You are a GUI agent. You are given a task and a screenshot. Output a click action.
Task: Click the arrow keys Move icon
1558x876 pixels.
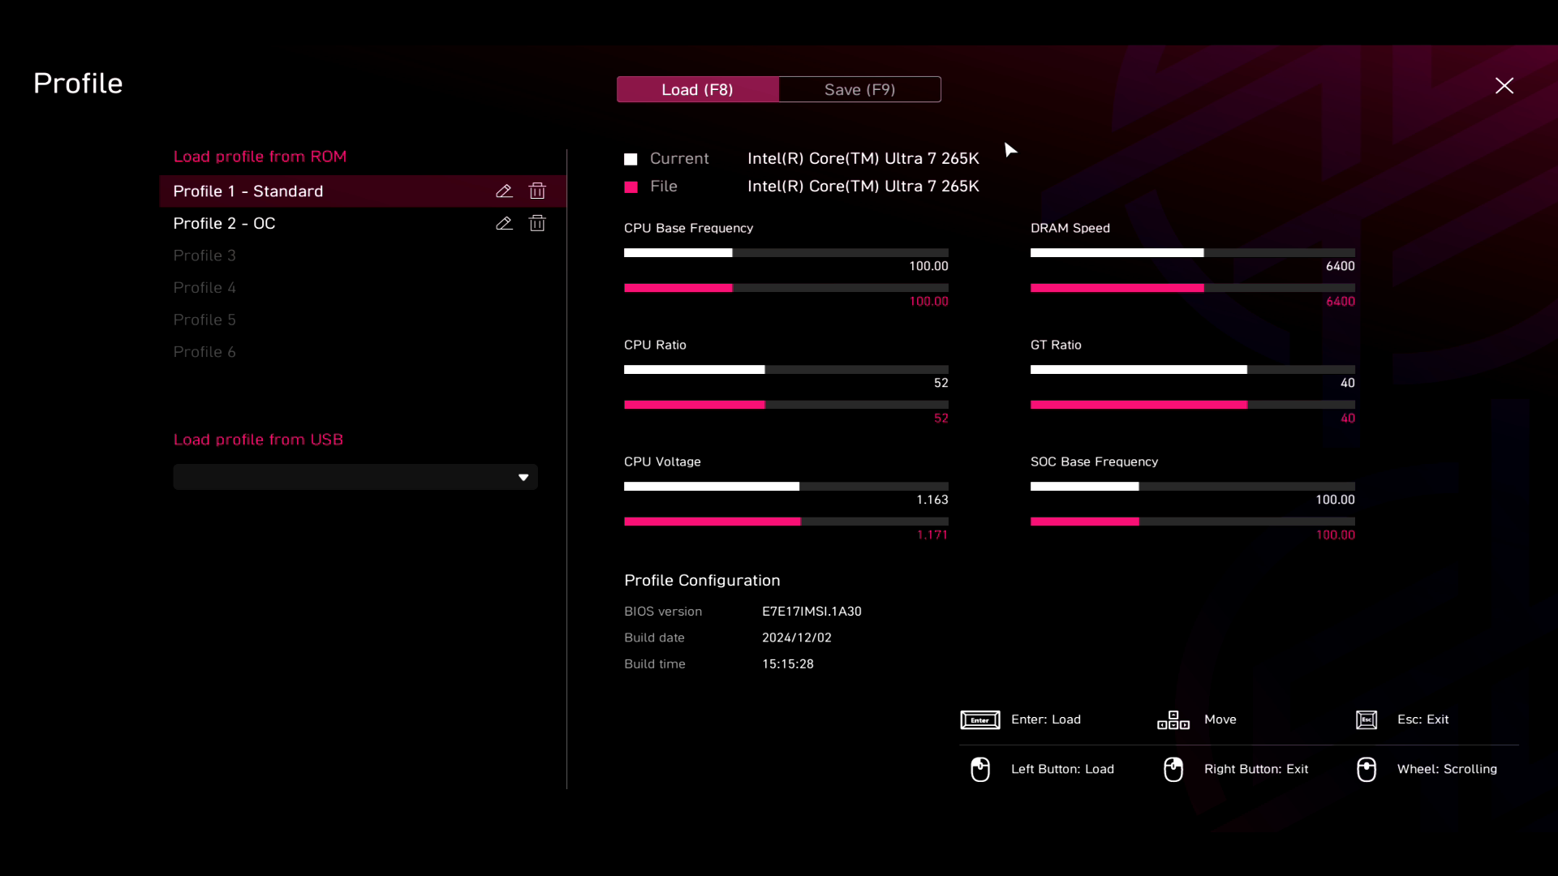(1173, 720)
